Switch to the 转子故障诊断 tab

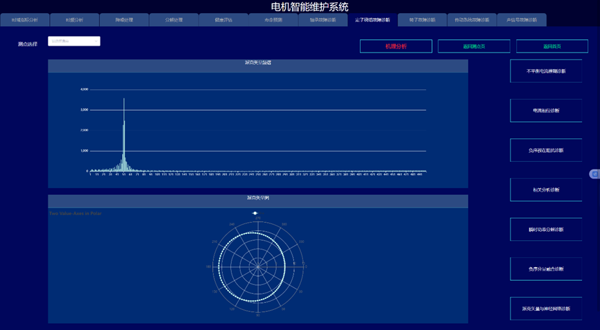[x=422, y=20]
